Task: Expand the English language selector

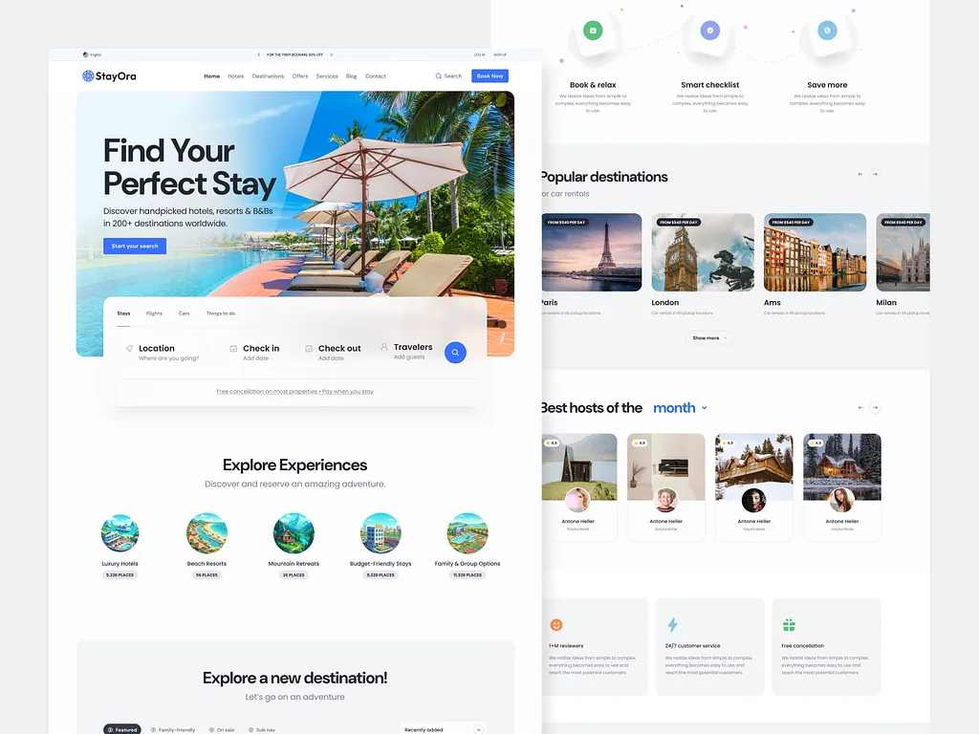Action: (92, 54)
